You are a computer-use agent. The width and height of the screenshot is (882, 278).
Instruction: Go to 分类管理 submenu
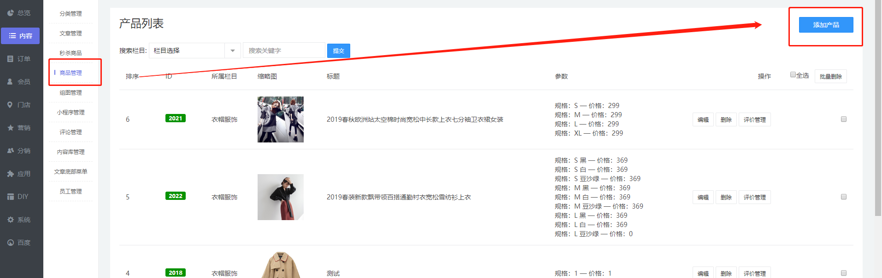point(71,14)
